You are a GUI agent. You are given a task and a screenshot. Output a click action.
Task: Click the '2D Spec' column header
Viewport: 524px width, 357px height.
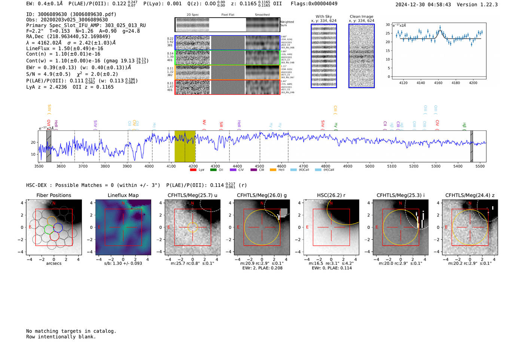click(193, 15)
